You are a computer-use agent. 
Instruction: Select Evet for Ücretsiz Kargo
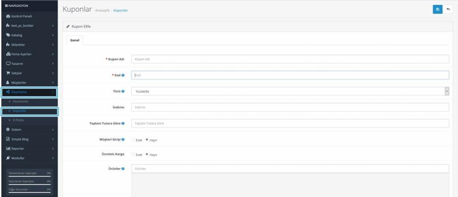pyautogui.click(x=133, y=155)
